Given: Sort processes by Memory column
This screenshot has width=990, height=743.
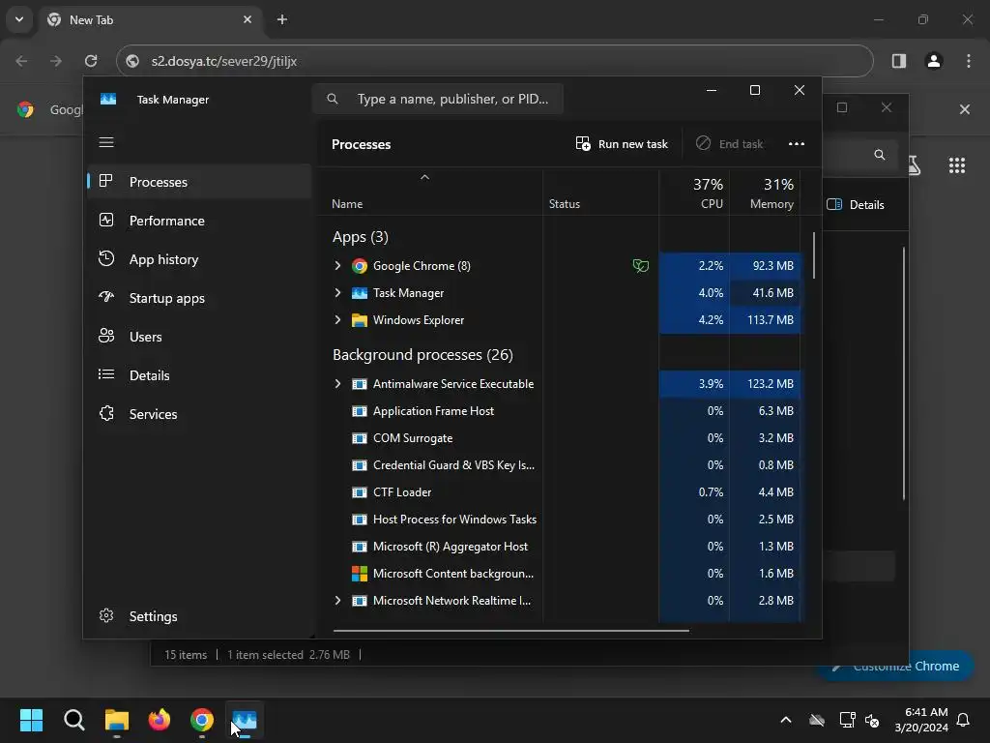Looking at the screenshot, I should pos(765,193).
